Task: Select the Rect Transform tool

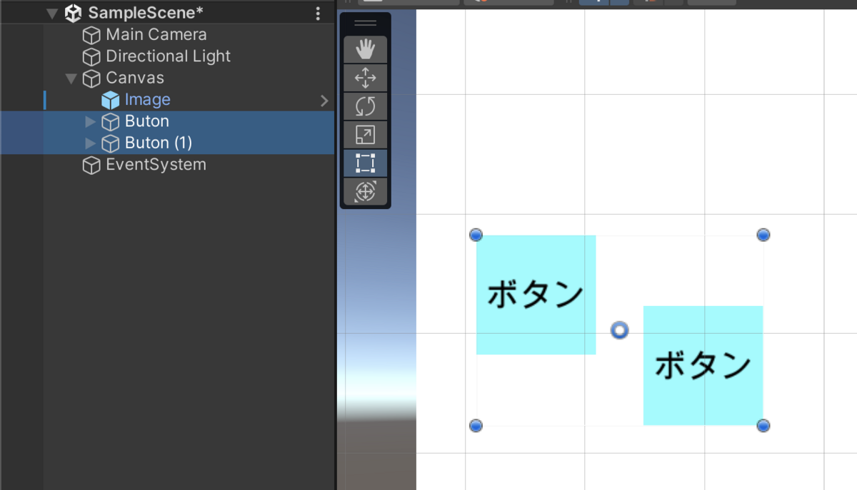Action: pos(365,163)
